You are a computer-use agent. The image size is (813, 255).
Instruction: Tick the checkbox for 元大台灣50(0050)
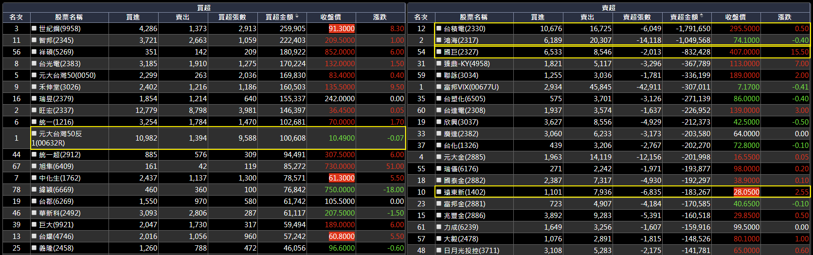coord(34,75)
